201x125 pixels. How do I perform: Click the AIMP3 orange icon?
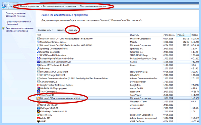(x=38, y=121)
